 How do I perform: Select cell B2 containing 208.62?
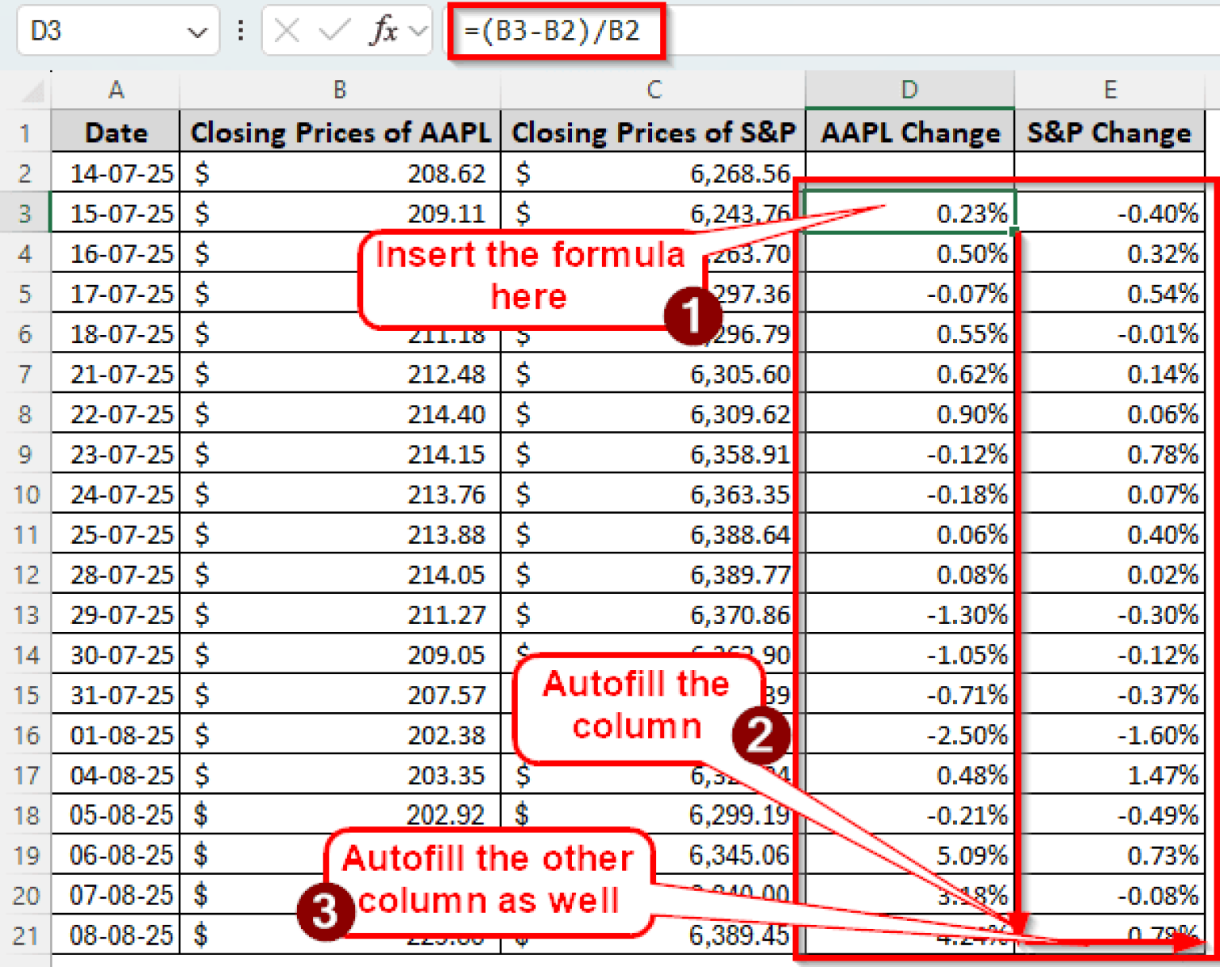340,172
